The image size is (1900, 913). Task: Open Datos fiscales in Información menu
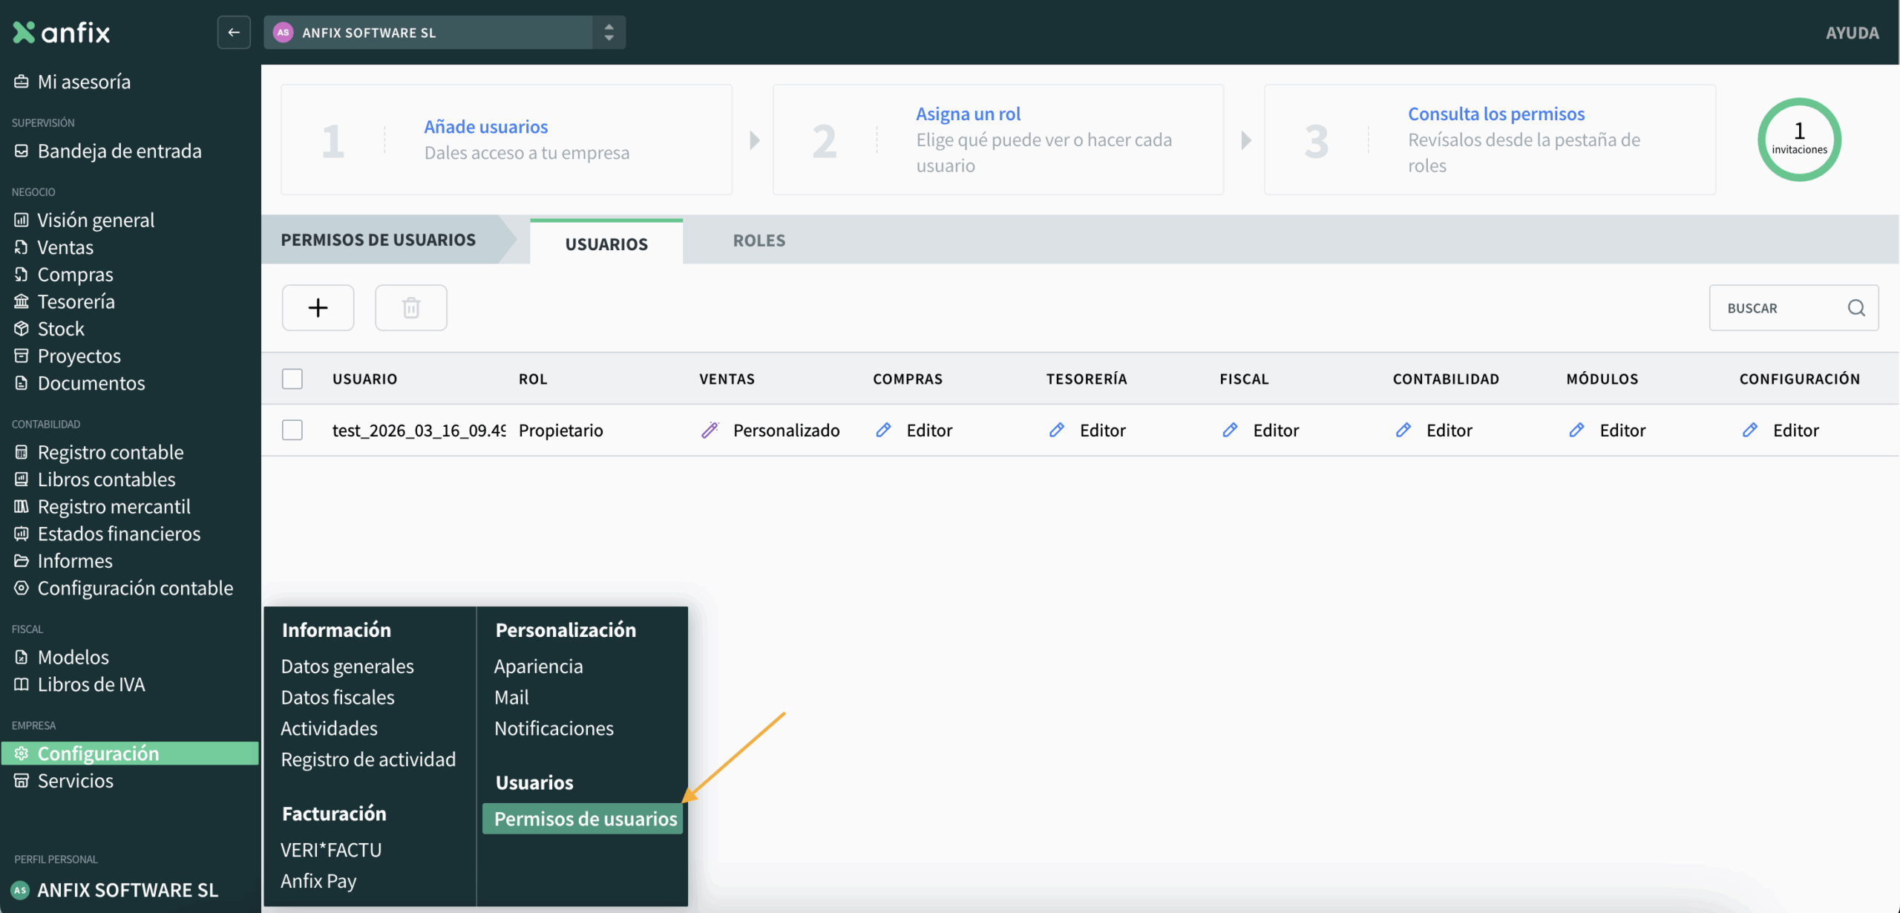pyautogui.click(x=338, y=697)
